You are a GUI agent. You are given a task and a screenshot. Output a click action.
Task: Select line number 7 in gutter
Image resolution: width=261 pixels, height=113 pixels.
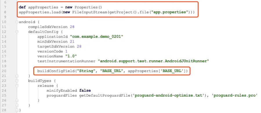[5, 7]
